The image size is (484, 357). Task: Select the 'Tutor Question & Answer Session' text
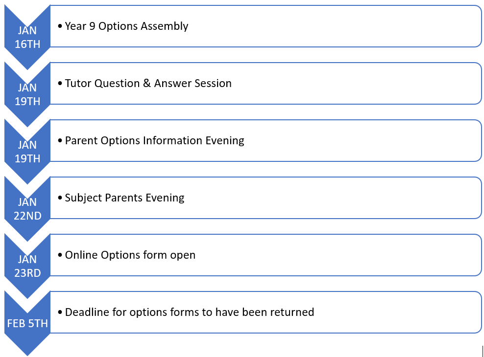(148, 84)
